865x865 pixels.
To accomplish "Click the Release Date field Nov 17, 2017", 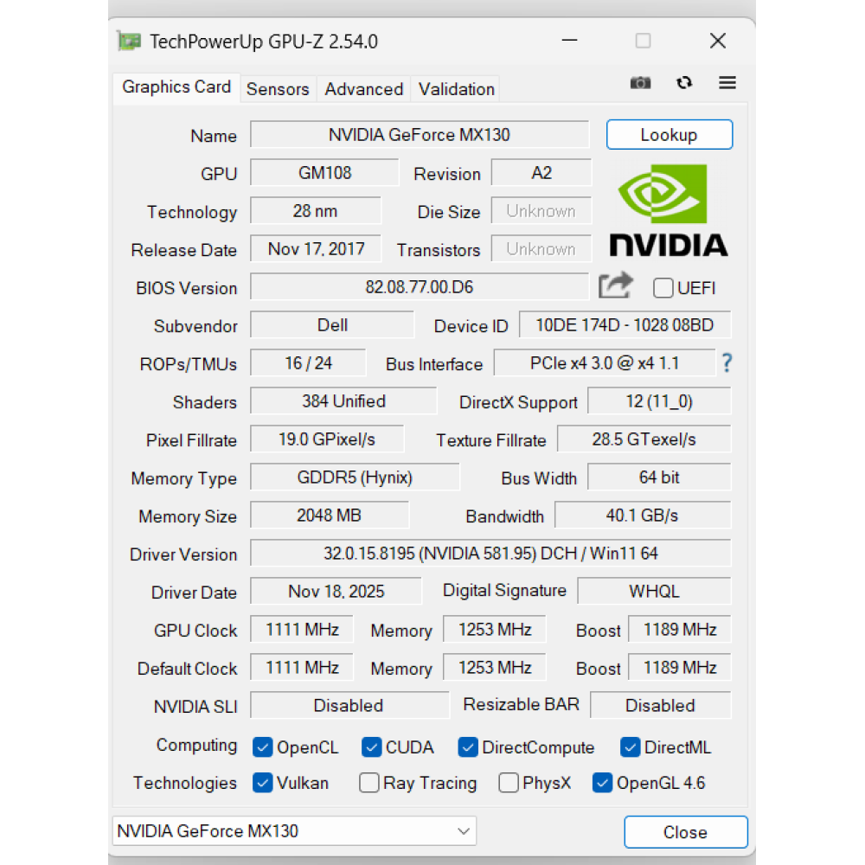I will click(316, 249).
